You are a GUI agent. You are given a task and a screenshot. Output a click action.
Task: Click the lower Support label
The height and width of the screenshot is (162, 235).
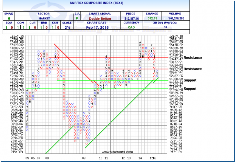[191, 89]
